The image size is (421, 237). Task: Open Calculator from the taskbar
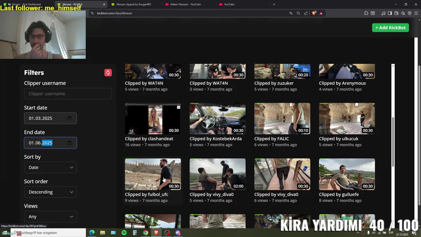pos(135,233)
